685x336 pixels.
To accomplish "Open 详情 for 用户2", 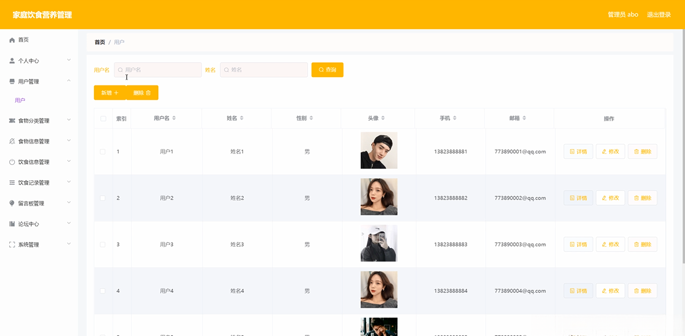I will [578, 198].
